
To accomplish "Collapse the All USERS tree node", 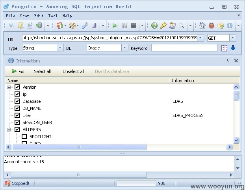I will click(x=9, y=130).
